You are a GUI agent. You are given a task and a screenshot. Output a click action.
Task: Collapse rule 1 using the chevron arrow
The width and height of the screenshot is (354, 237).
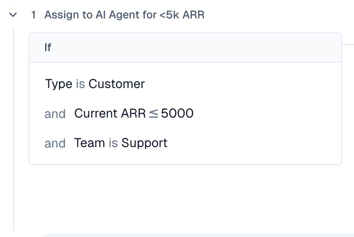(13, 15)
